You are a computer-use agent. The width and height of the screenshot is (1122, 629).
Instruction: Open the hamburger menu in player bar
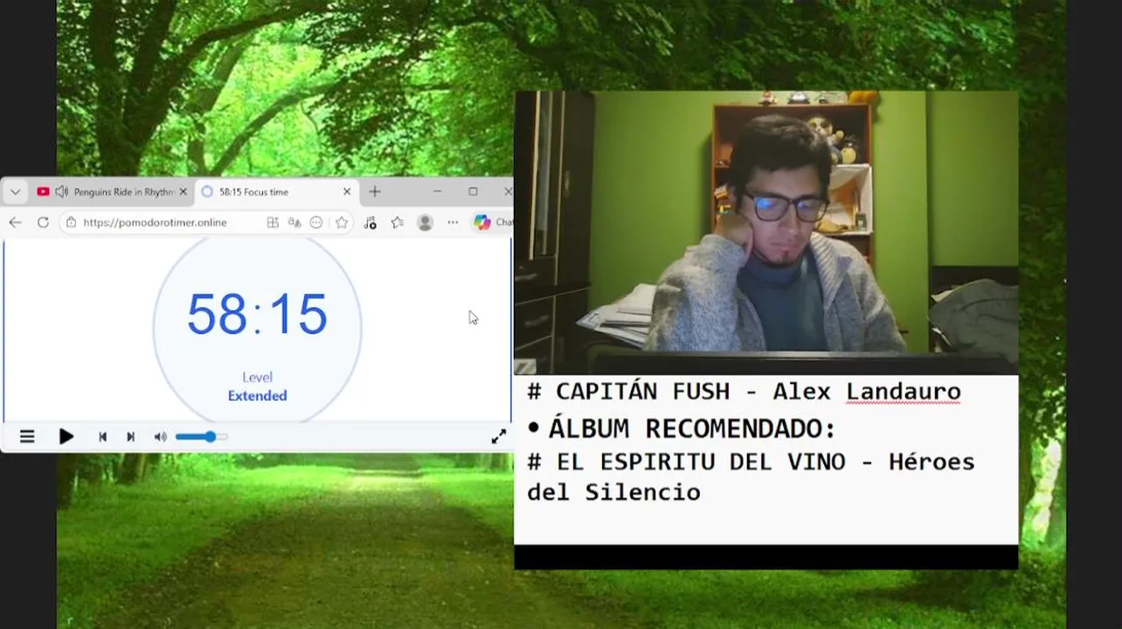(x=27, y=437)
